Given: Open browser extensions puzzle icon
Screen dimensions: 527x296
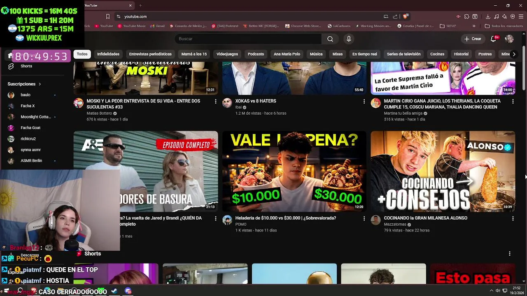Looking at the screenshot, I should coord(466,16).
